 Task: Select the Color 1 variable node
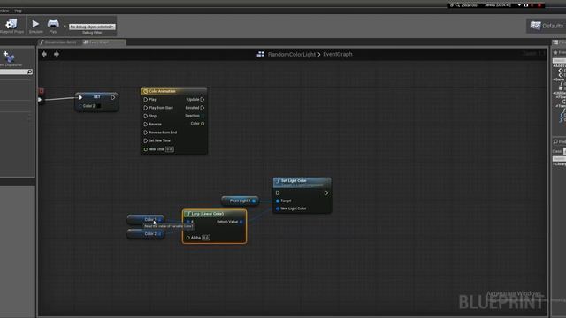pos(146,220)
